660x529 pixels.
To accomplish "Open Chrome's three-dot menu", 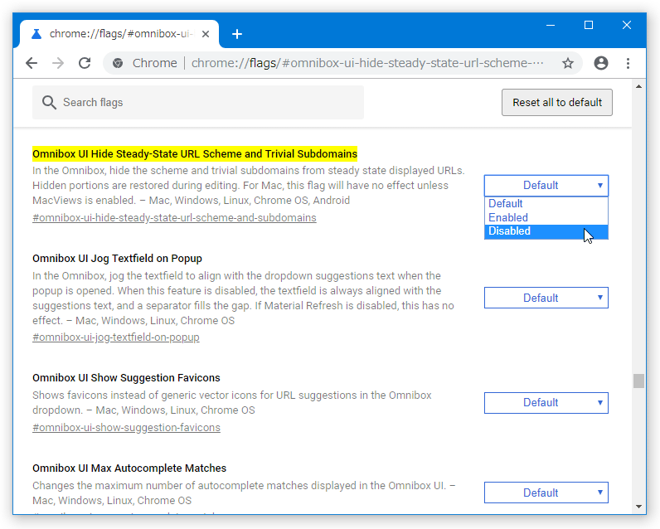I will (628, 63).
